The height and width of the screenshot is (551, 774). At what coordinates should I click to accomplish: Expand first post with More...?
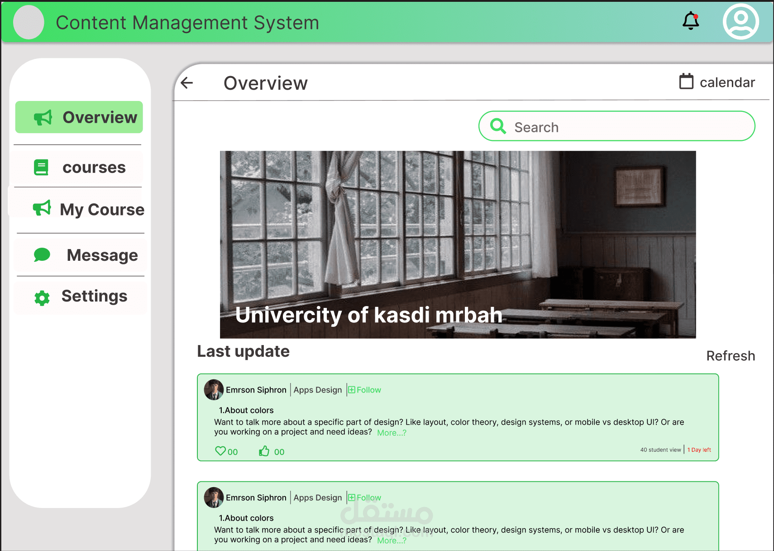(x=392, y=433)
